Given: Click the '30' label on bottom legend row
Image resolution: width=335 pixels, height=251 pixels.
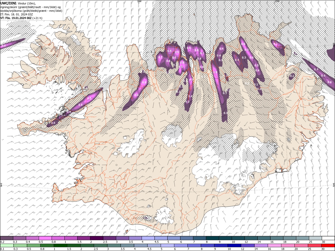Looking at the screenshot, I should point(323,249).
